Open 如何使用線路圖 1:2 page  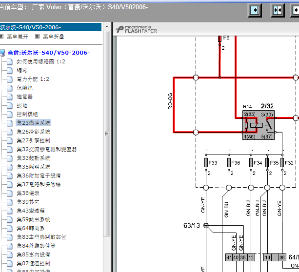tap(41, 61)
